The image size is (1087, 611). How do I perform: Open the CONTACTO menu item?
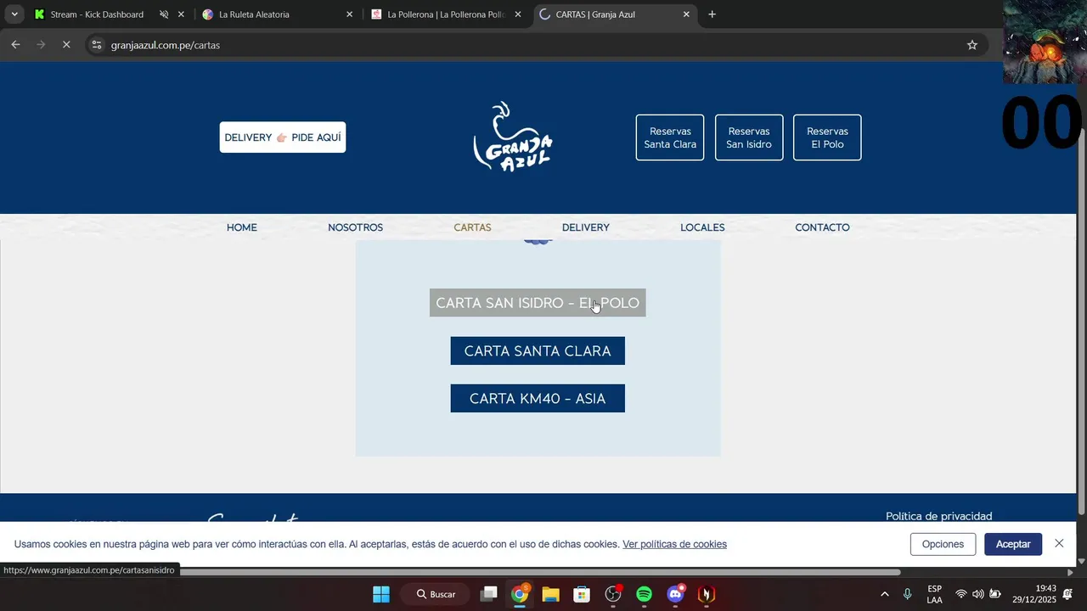[x=822, y=227]
